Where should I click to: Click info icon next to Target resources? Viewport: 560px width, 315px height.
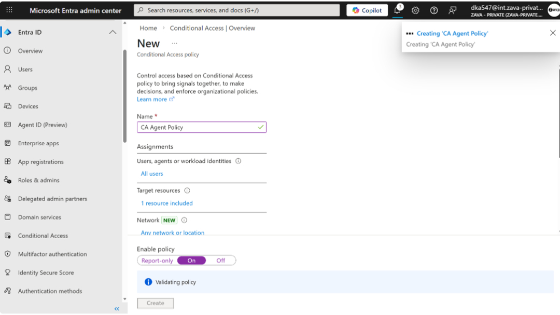coord(187,190)
